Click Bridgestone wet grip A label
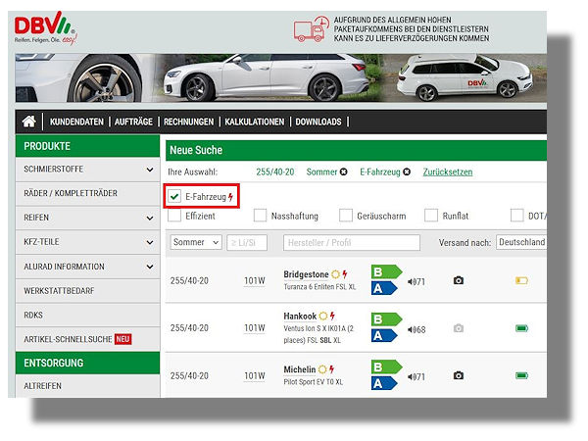This screenshot has width=588, height=441. 384,288
